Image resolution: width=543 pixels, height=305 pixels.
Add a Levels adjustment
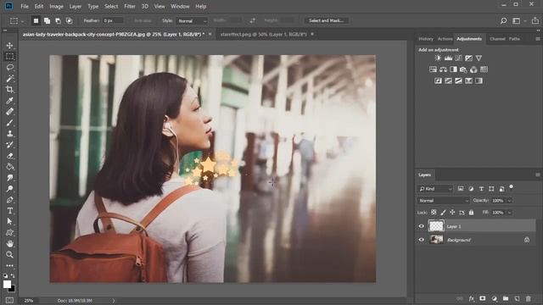[x=448, y=58]
